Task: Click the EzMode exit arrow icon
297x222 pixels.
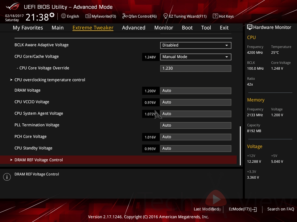Action: (x=254, y=209)
